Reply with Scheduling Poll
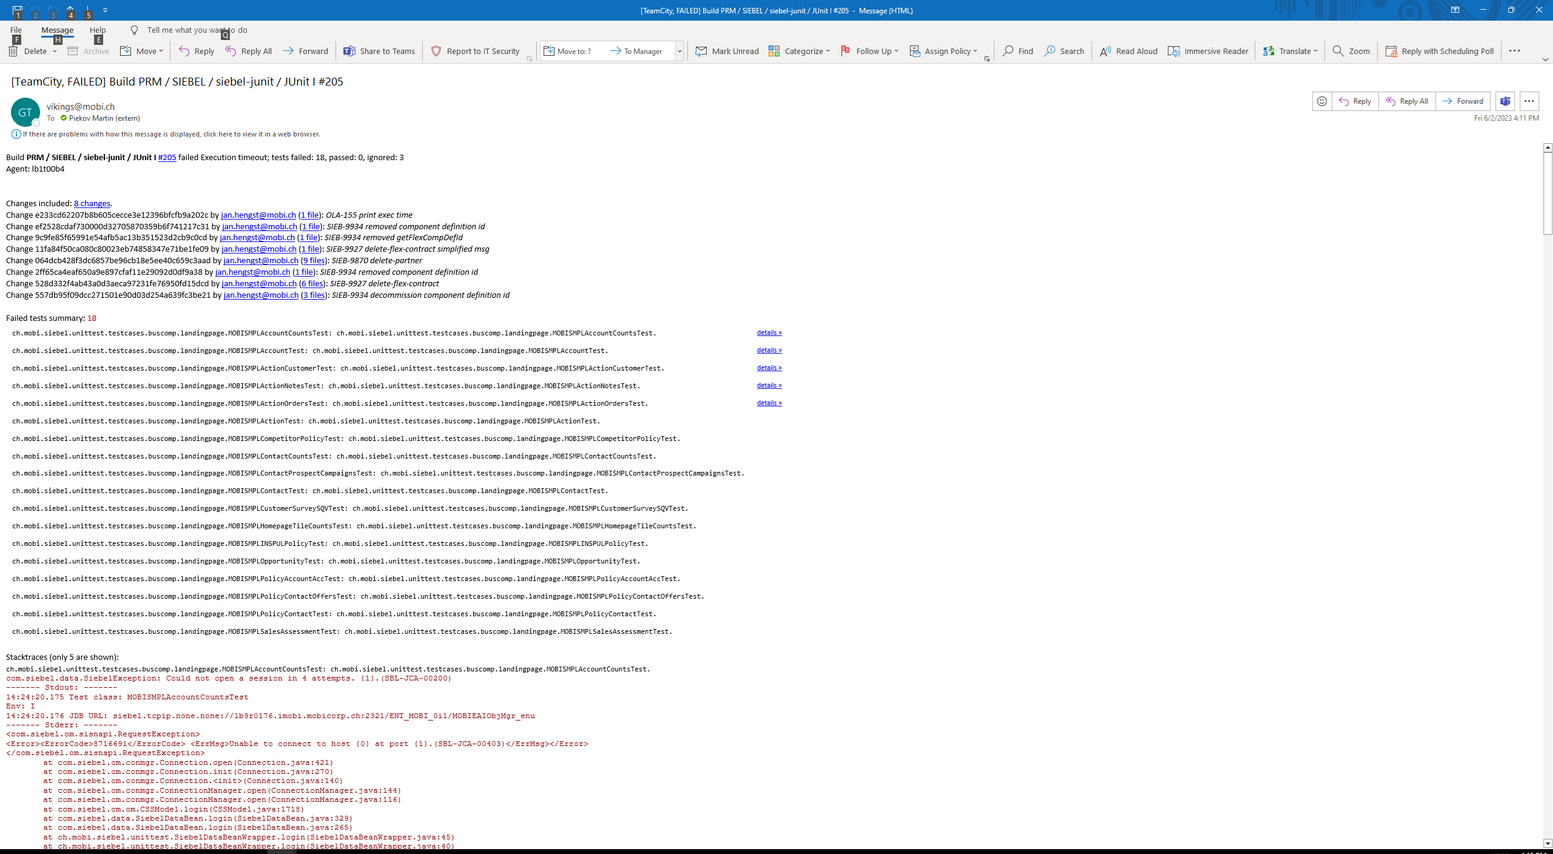This screenshot has height=854, width=1553. pyautogui.click(x=1440, y=51)
